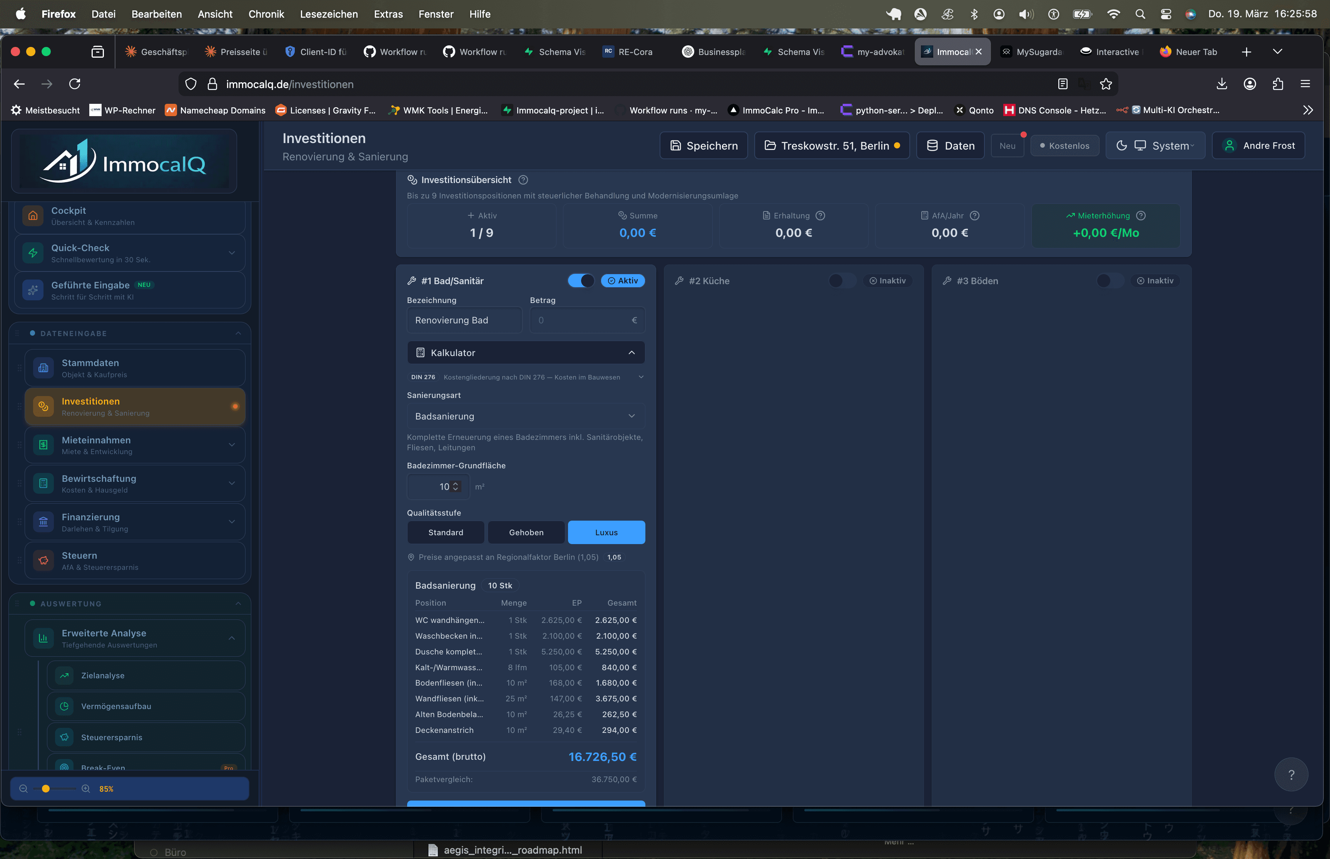Image resolution: width=1330 pixels, height=859 pixels.
Task: Expand the Finanzierung submenu chevron
Action: 232,522
